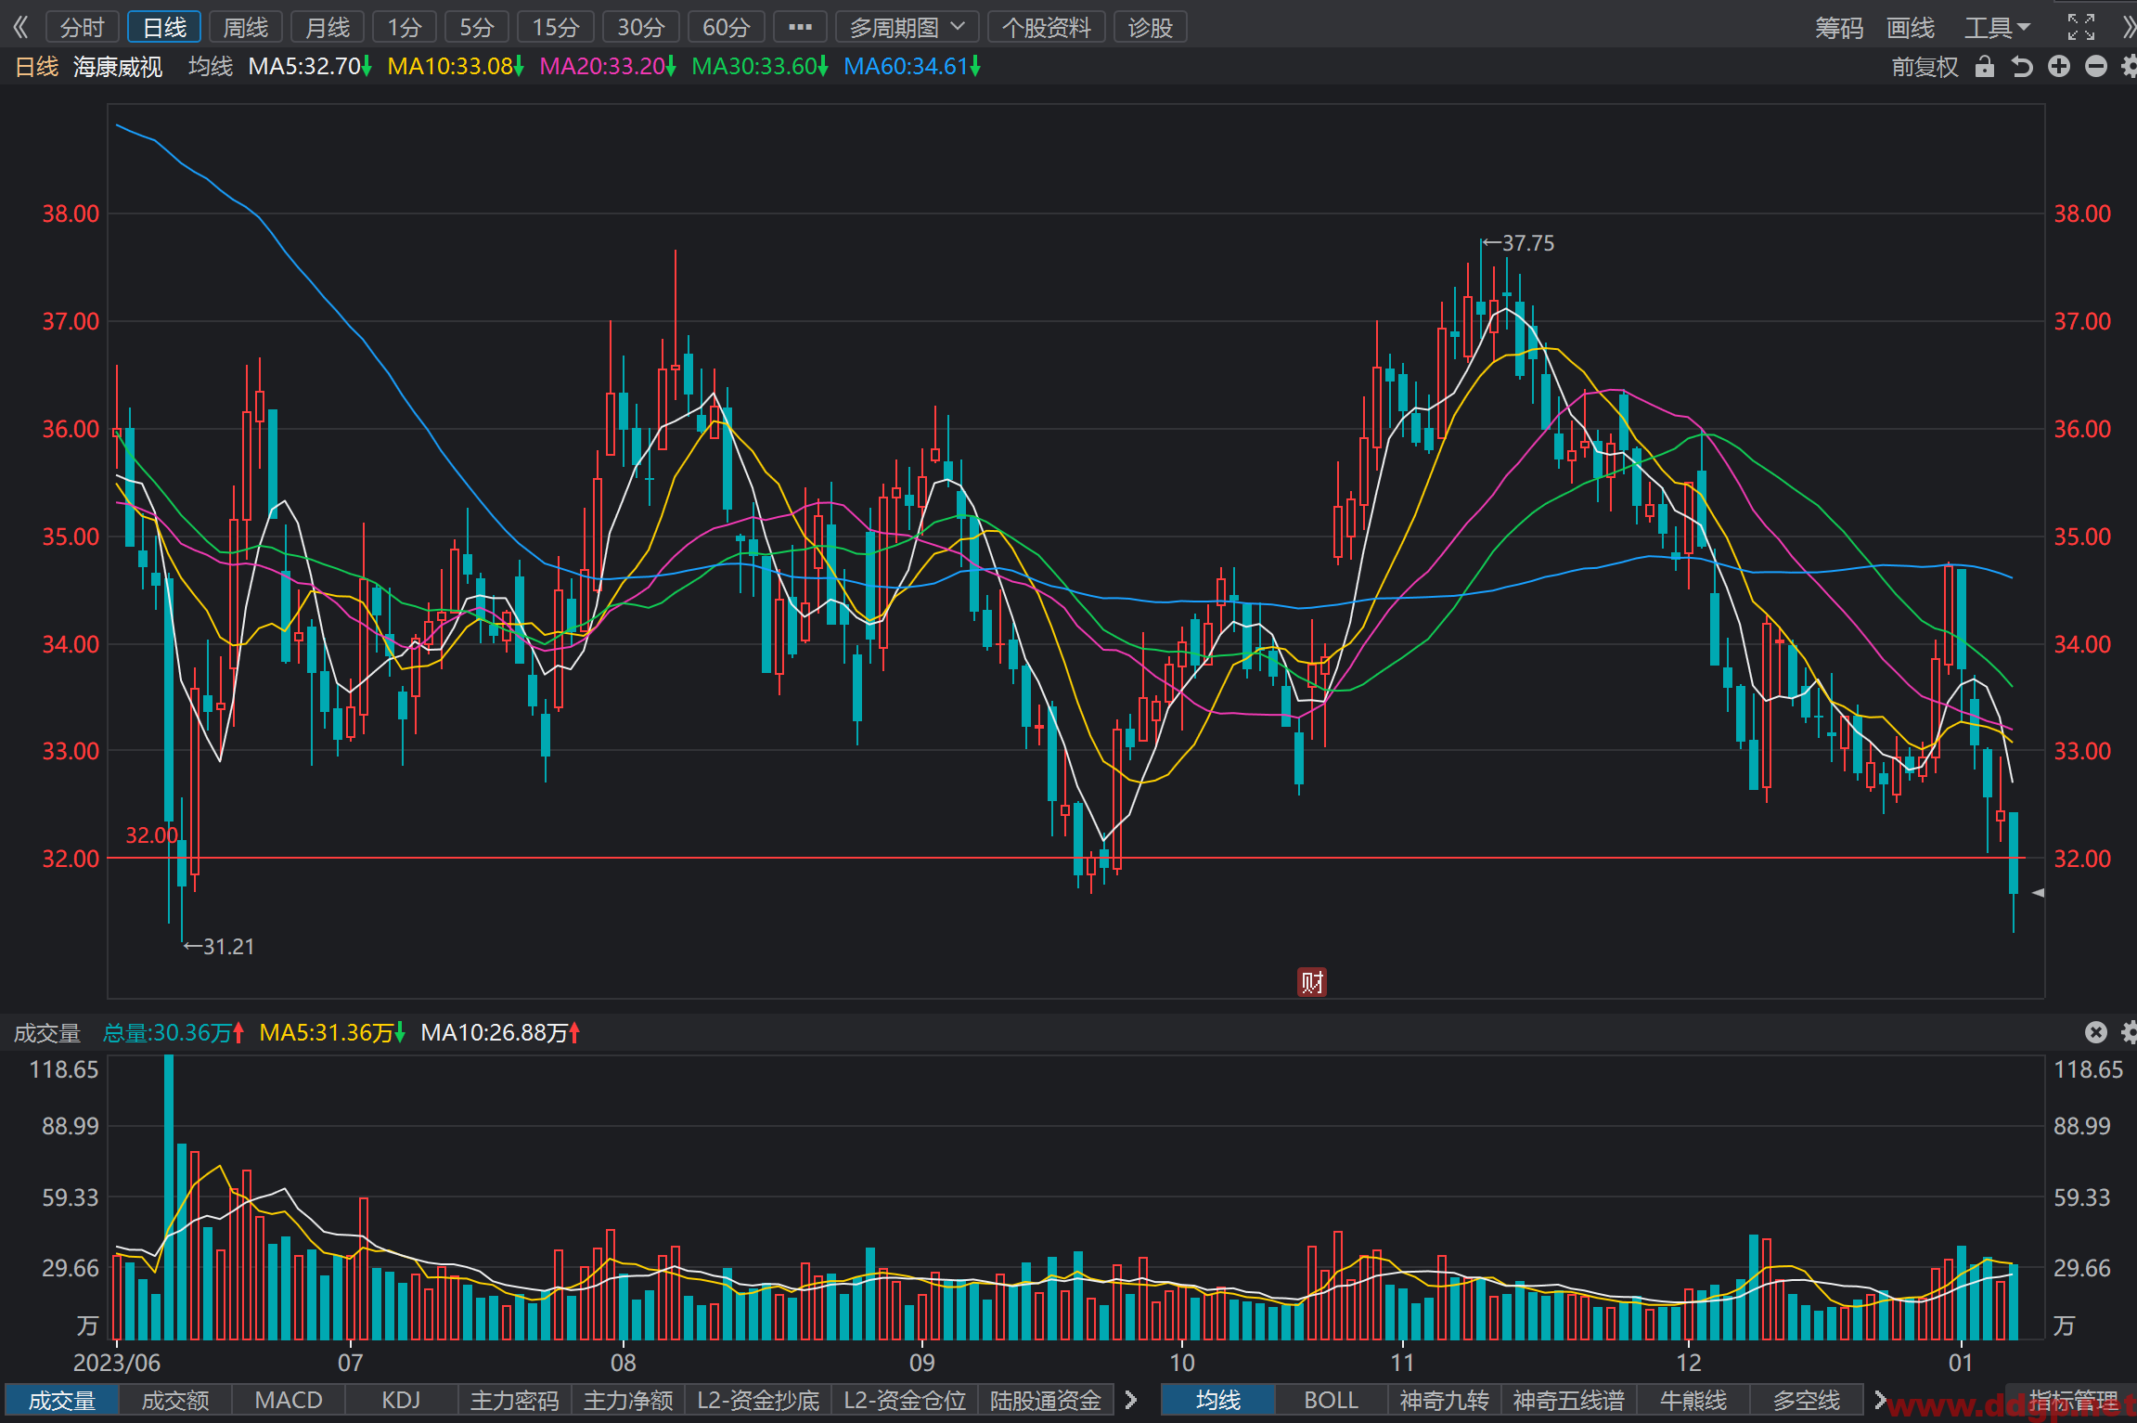Choose the 60分 period

(x=727, y=27)
